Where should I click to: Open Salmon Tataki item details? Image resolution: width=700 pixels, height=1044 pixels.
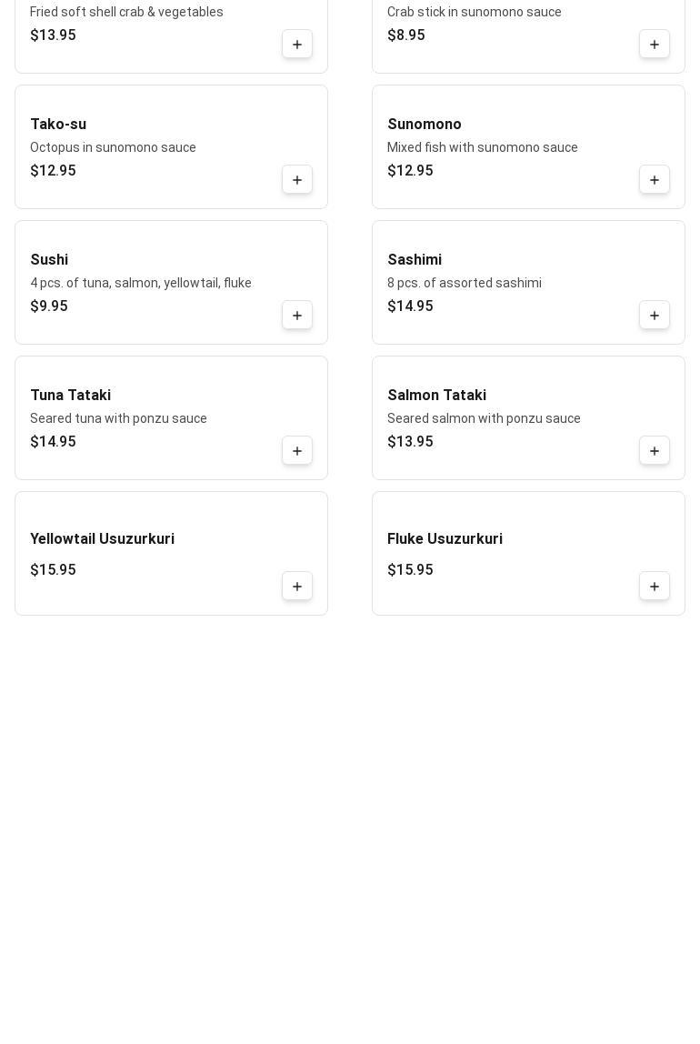click(437, 396)
